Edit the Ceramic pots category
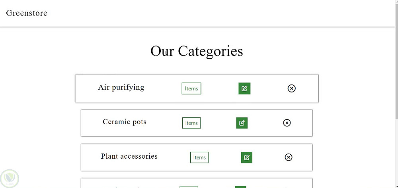The width and height of the screenshot is (398, 188). pos(242,123)
